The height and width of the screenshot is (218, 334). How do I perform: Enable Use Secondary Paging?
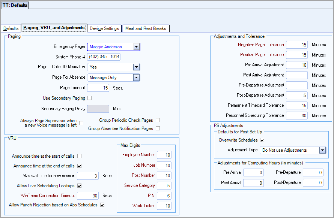(x=89, y=98)
